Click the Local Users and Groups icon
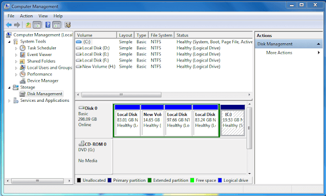The width and height of the screenshot is (326, 196). [22, 68]
